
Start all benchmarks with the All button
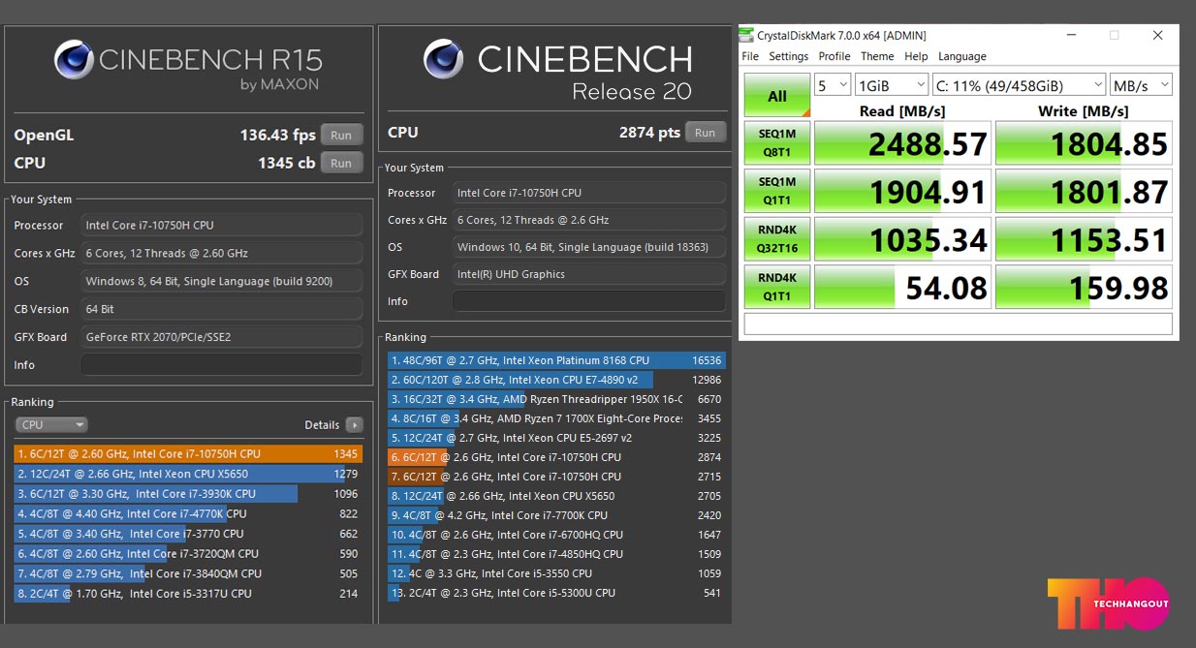point(777,96)
